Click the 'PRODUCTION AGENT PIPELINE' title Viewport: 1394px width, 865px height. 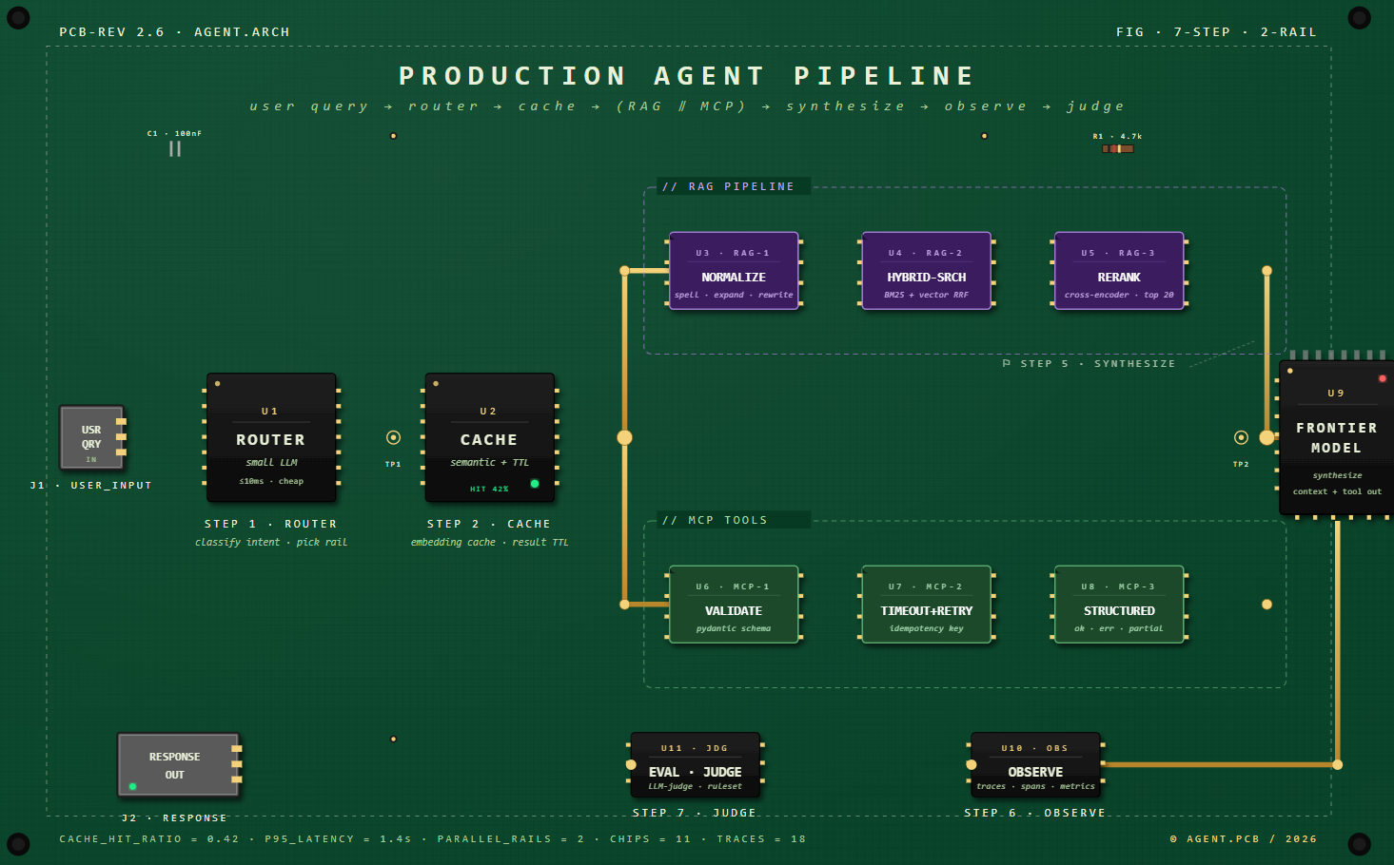click(x=687, y=76)
